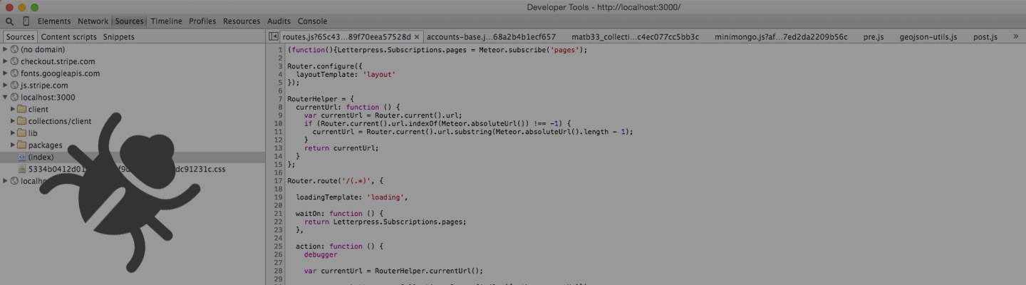1026x285 pixels.
Task: Click the globe icon beside (no domain)
Action: pyautogui.click(x=14, y=49)
